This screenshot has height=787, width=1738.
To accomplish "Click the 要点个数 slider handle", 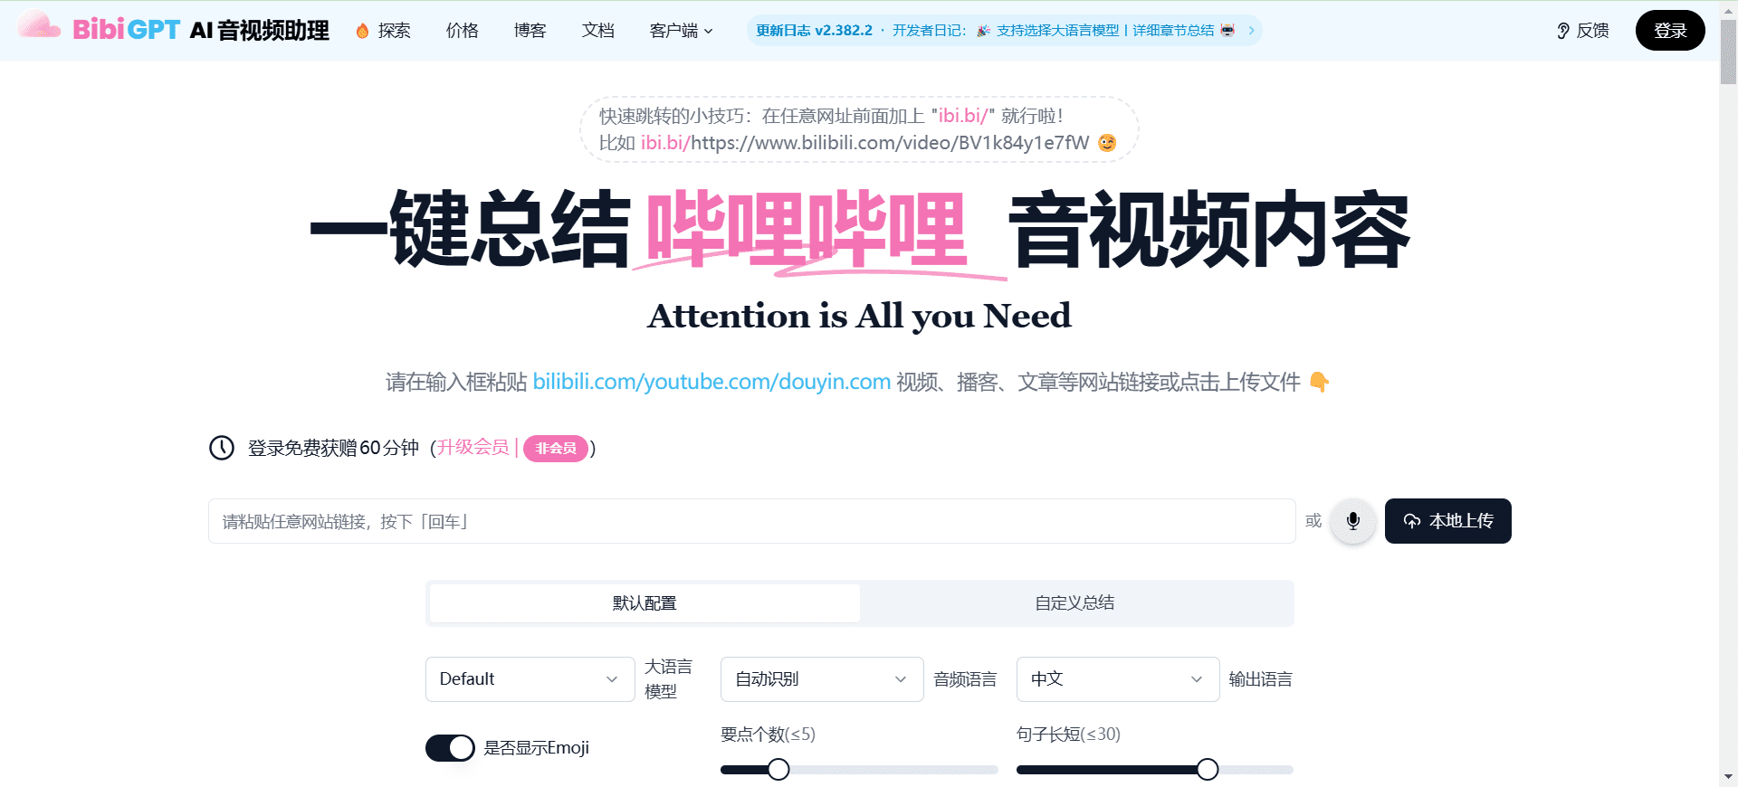I will [778, 770].
